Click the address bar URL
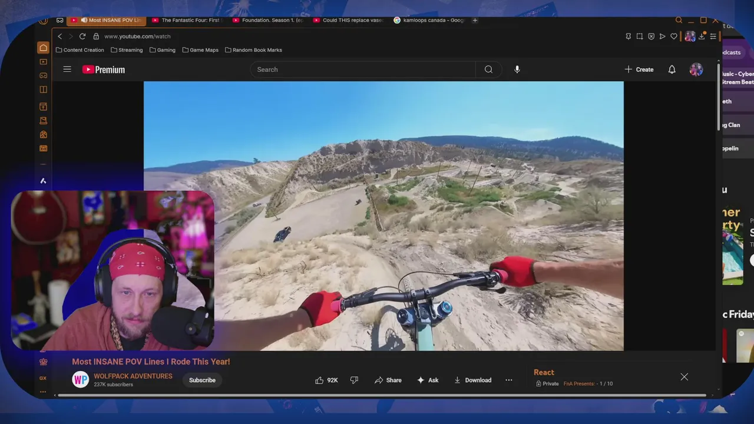 click(x=137, y=37)
